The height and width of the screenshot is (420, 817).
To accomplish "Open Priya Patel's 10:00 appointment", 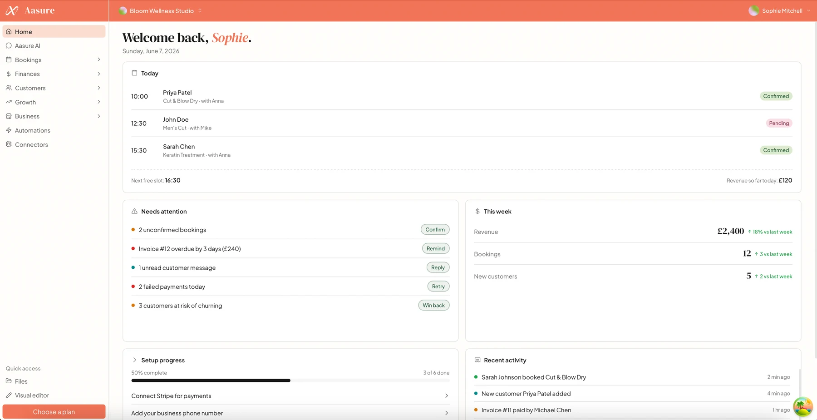I will [x=462, y=96].
